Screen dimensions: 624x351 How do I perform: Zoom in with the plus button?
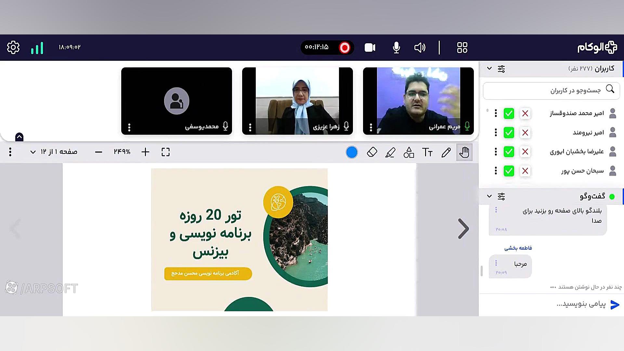(145, 152)
